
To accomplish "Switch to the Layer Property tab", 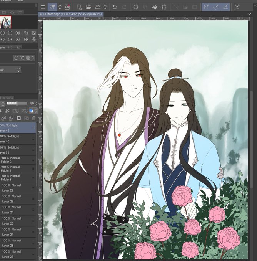I will pyautogui.click(x=3, y=48).
